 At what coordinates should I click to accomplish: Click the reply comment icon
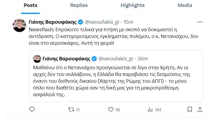pos(32,110)
